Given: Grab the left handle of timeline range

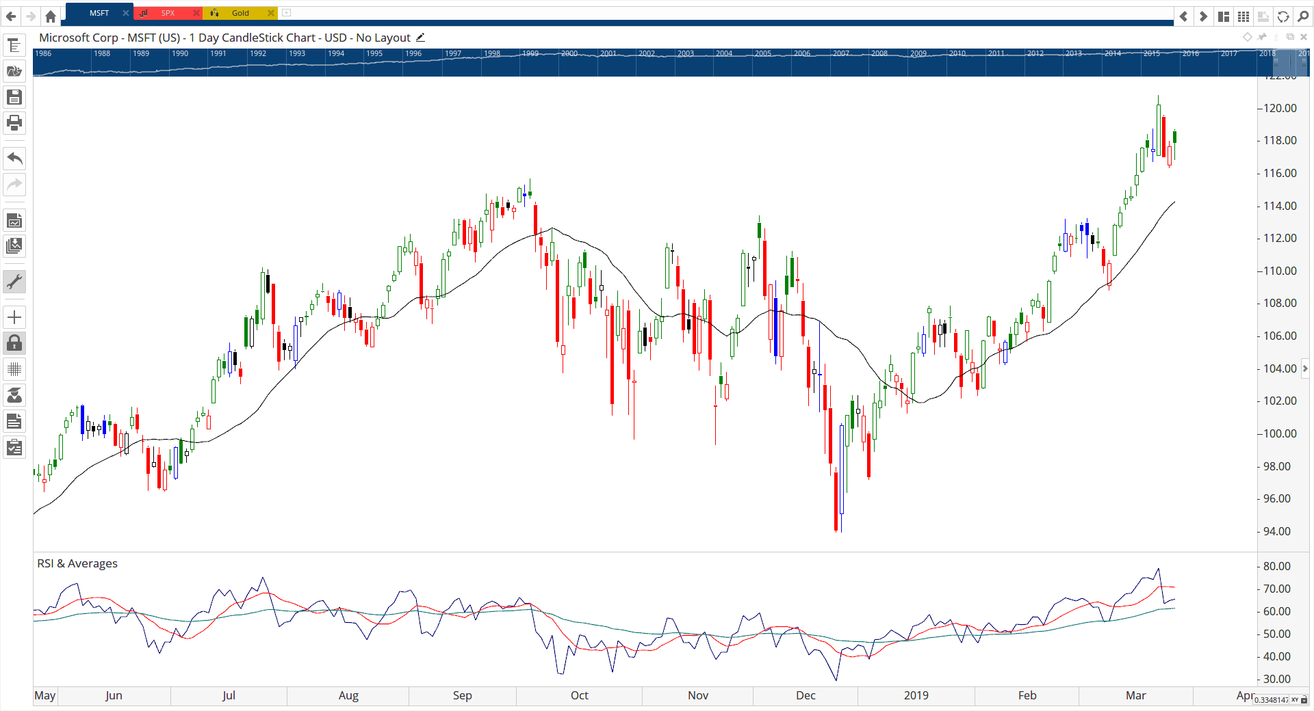Looking at the screenshot, I should tap(1276, 62).
